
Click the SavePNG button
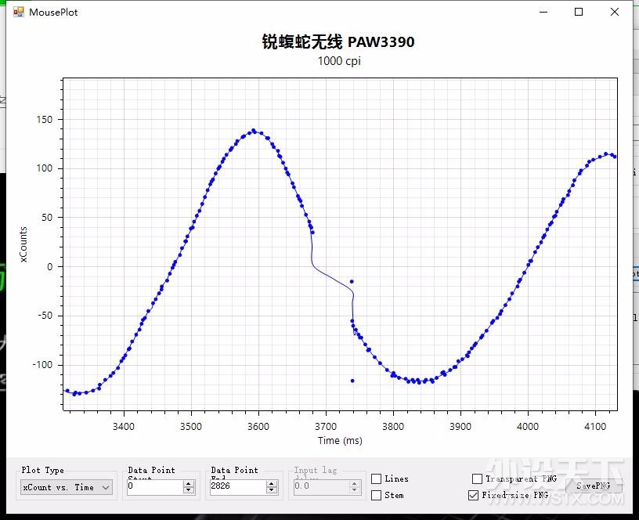point(594,486)
